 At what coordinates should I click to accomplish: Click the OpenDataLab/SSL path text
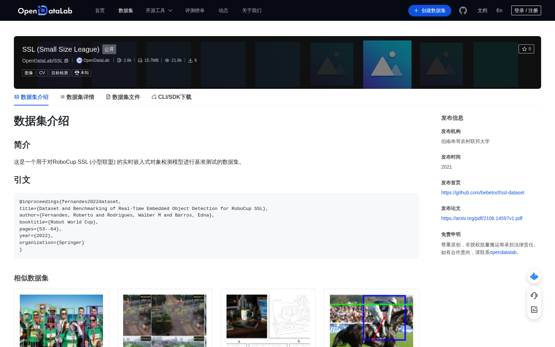[42, 61]
